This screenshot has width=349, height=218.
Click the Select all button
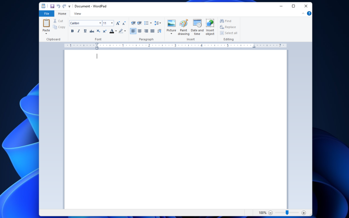click(229, 33)
